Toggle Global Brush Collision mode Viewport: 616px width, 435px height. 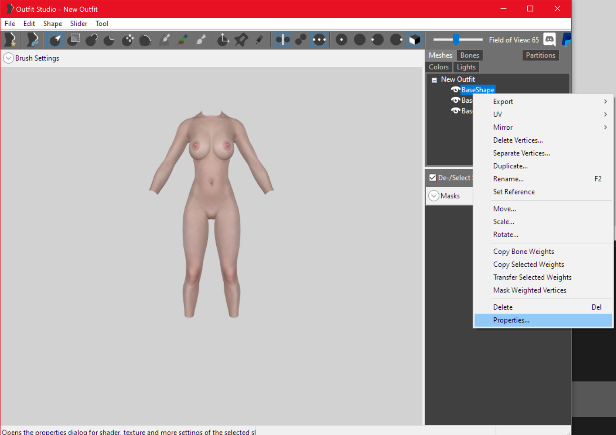319,39
